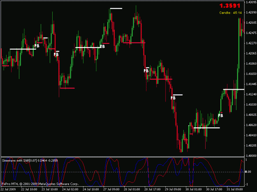Click the "27 Jul 09:00" time label
Image resolution: width=257 pixels, height=192 pixels.
tap(111, 190)
